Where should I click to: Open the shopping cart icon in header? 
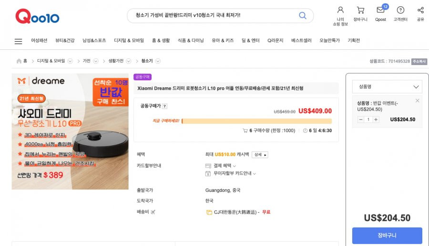point(360,10)
